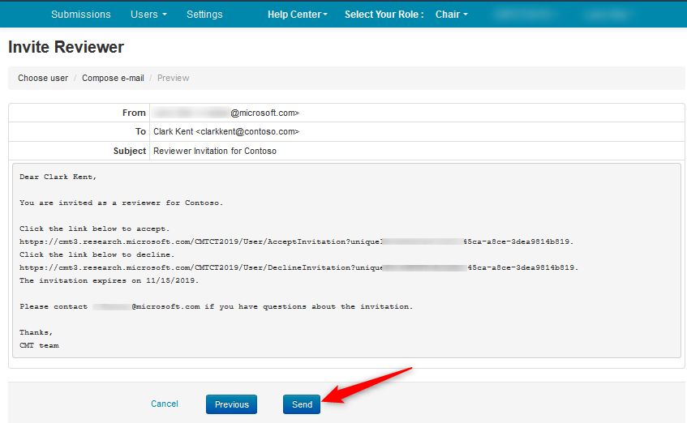Expand the Users dropdown menu

[148, 15]
